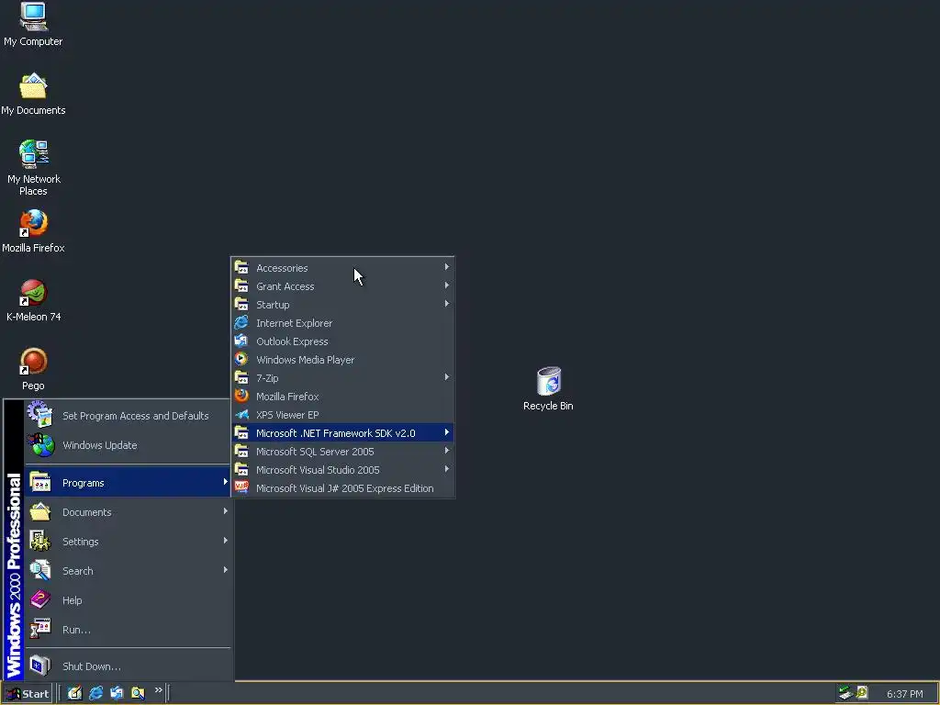This screenshot has width=940, height=705.
Task: Expand the Grant Access submenu
Action: click(342, 286)
